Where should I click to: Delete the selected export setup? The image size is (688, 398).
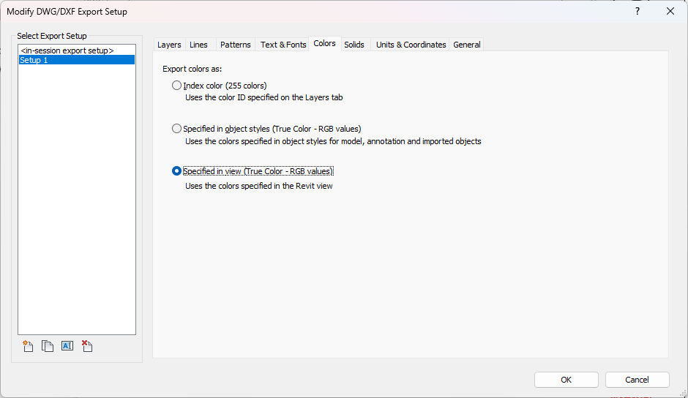[x=87, y=346]
